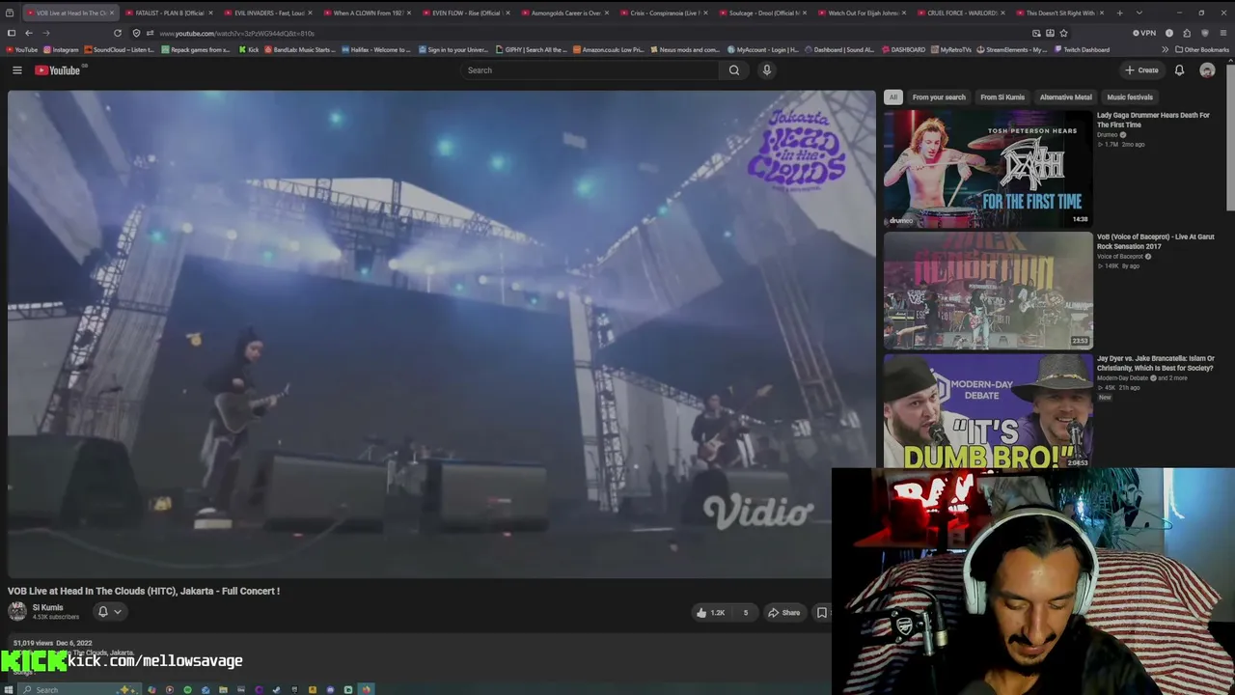Open the Windows Start menu

(x=9, y=689)
